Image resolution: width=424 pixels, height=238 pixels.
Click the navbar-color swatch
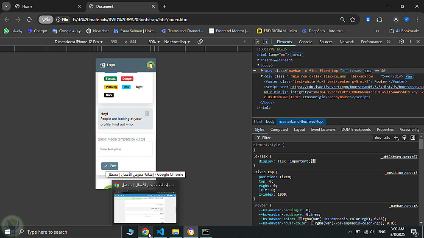click(x=300, y=219)
